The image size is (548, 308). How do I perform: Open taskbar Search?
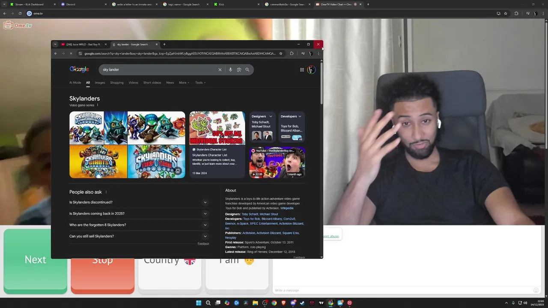click(208, 303)
